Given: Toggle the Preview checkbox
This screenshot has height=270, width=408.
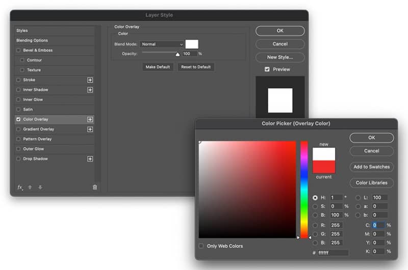Looking at the screenshot, I should [267, 69].
